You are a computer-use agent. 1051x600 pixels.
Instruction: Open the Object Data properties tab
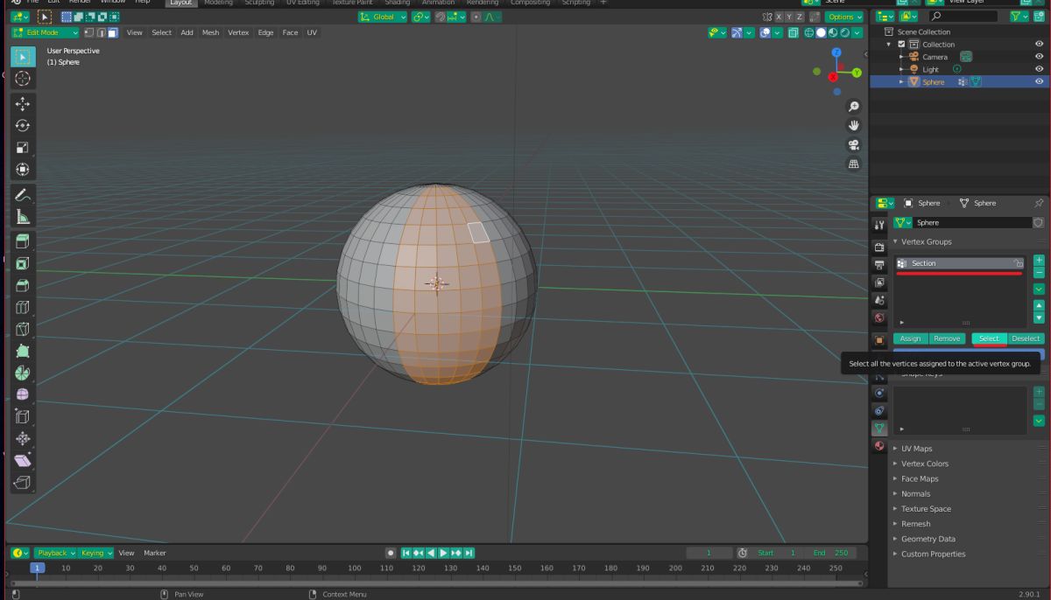coord(878,429)
